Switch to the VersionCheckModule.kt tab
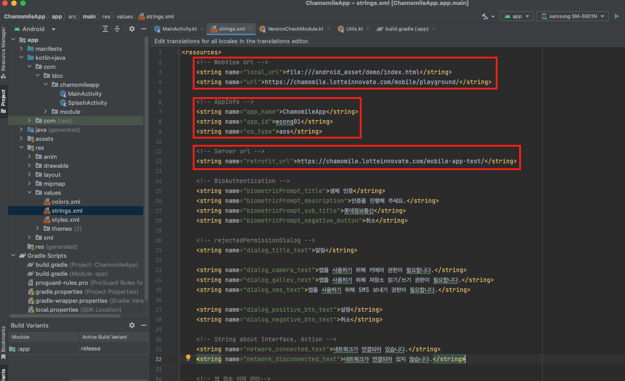 pos(295,29)
